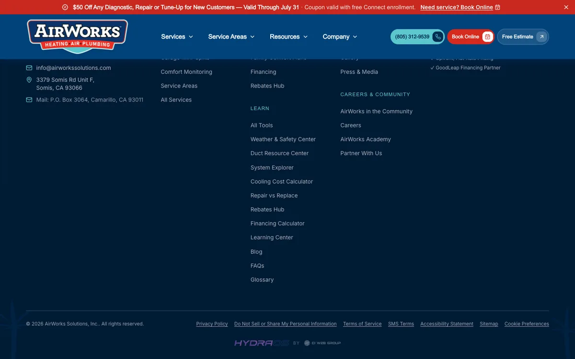Click 'CAREERS & COMMUNITY' heading
This screenshot has width=575, height=359.
tap(375, 95)
